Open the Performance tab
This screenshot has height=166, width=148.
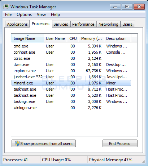83,24
